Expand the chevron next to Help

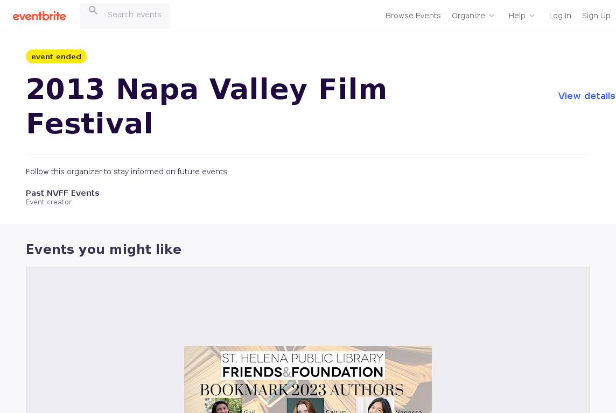[x=532, y=16]
